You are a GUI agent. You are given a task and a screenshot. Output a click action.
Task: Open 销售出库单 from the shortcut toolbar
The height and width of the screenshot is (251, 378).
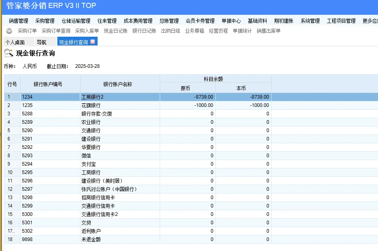tap(268, 31)
